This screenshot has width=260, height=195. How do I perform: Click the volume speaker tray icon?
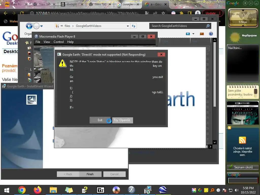237,190
